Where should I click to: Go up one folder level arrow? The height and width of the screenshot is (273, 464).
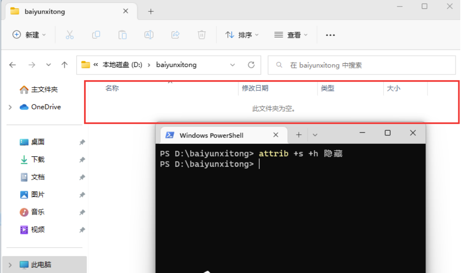tap(64, 65)
